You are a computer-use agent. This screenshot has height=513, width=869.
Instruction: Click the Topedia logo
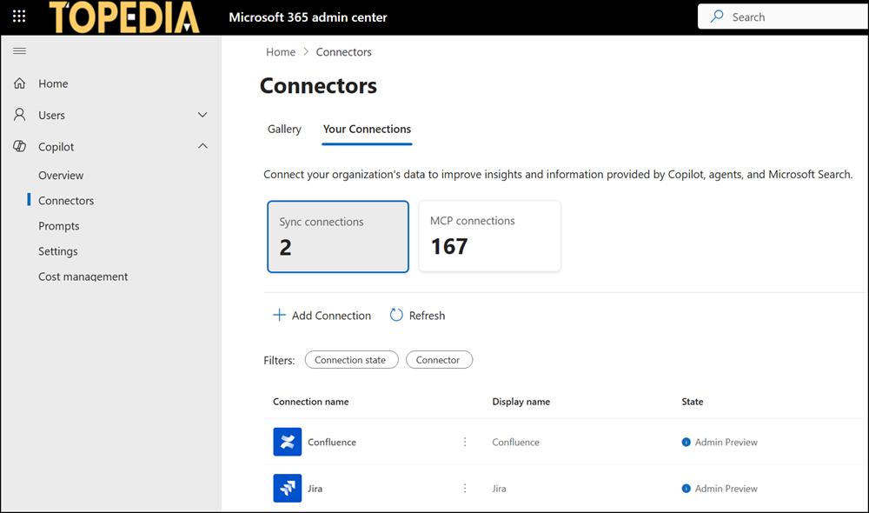(x=124, y=17)
